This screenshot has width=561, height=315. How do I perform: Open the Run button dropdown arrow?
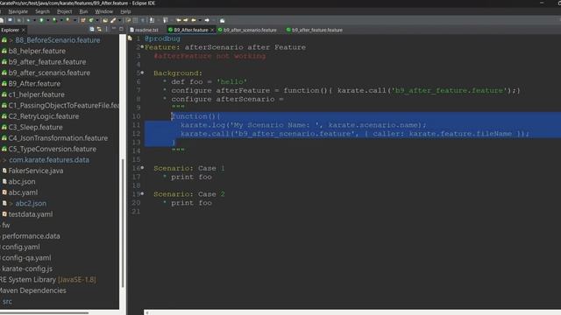48,20
